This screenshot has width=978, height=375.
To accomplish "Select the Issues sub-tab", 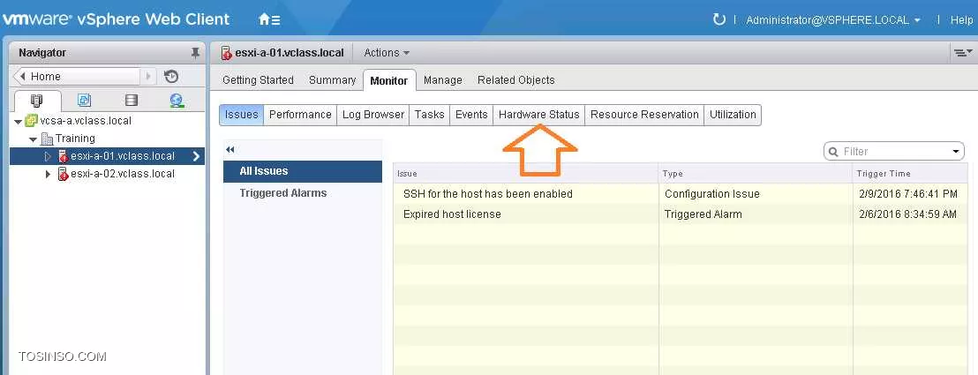I will pyautogui.click(x=241, y=114).
